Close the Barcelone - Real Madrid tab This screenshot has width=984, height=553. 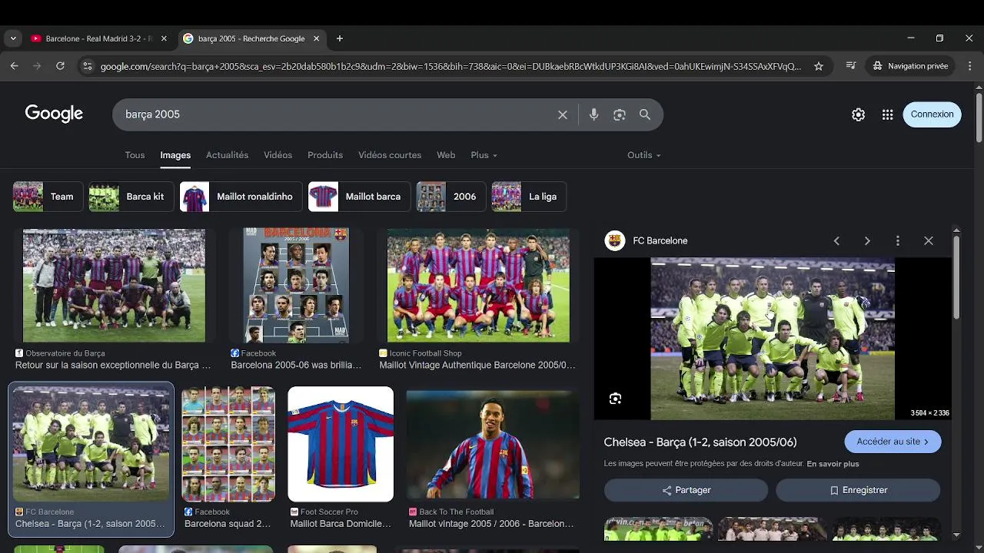pyautogui.click(x=164, y=38)
